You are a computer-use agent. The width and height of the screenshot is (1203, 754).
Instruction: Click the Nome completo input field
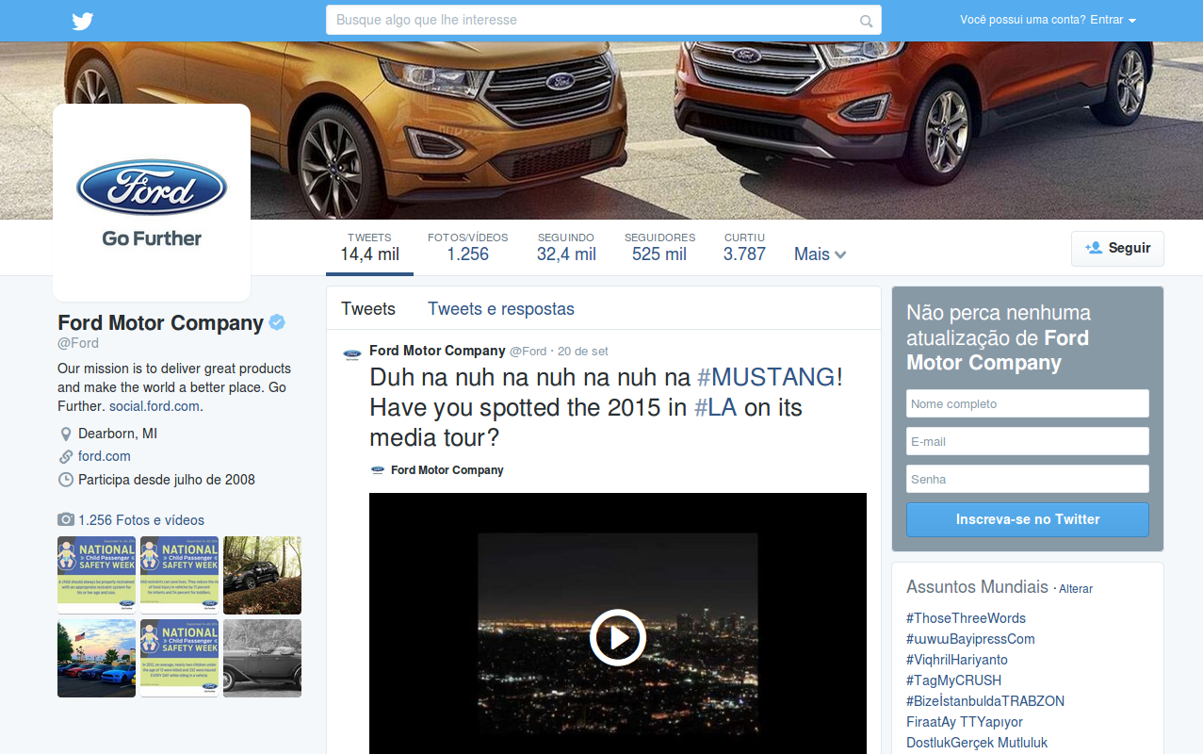click(x=1028, y=403)
